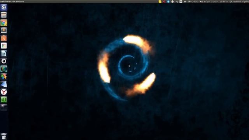Open the network connections indicator
The height and width of the screenshot is (140, 249).
tap(177, 2)
